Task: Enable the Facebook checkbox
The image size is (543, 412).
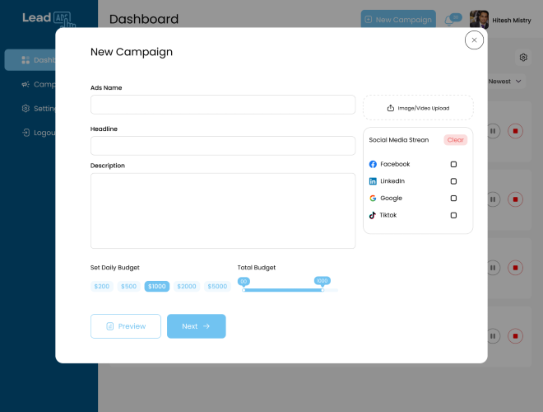Action: coord(453,164)
